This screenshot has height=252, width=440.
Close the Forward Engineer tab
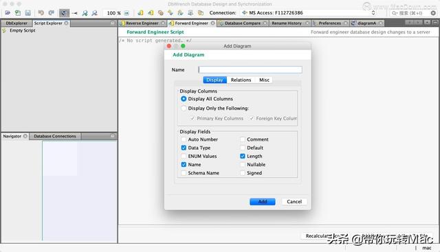click(212, 23)
